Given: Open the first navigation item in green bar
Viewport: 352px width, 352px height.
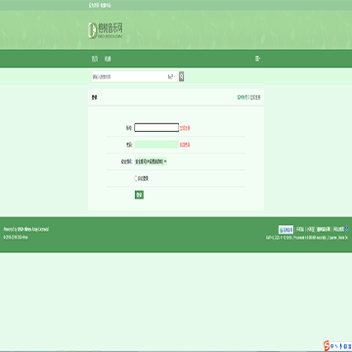Looking at the screenshot, I should (x=95, y=59).
